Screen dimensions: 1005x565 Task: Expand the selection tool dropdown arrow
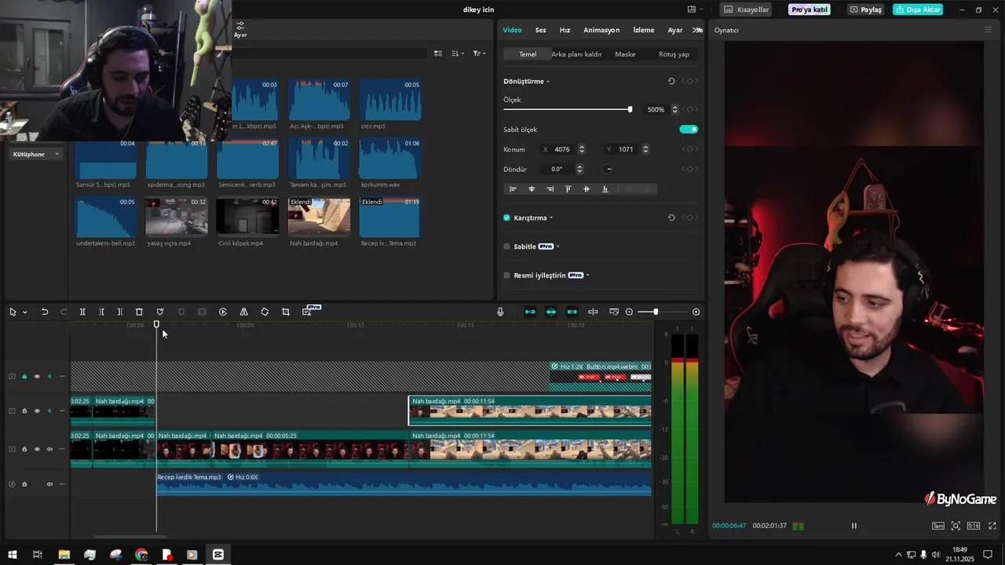click(24, 312)
